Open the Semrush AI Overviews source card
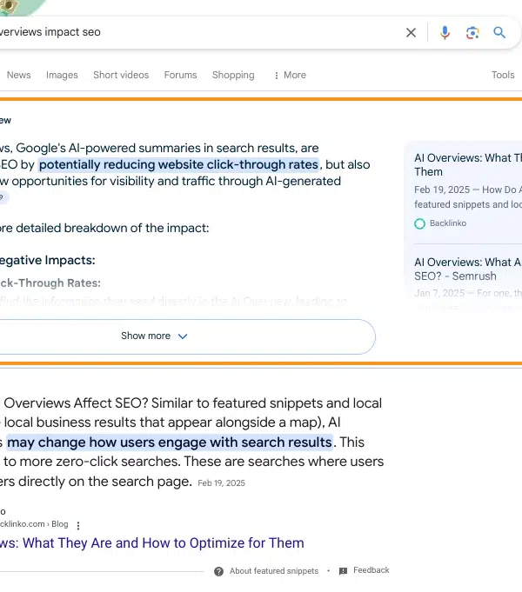This screenshot has height=592, width=522. pos(468,269)
